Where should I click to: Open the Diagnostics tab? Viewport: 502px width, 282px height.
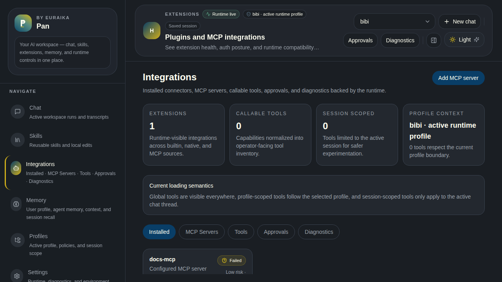coord(318,232)
